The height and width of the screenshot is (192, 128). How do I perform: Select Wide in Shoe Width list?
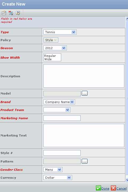coord(48,59)
